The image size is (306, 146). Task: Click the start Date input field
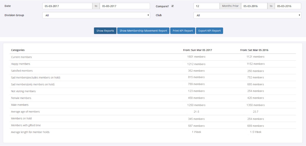[67, 6]
